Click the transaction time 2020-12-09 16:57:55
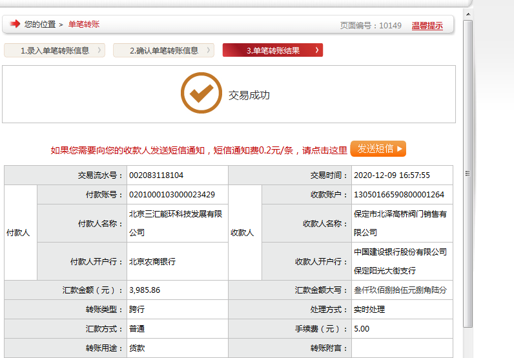Viewport: 514px width, 358px height. point(391,175)
